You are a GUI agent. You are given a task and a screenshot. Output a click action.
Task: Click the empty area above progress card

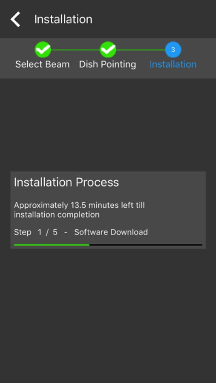click(x=108, y=125)
